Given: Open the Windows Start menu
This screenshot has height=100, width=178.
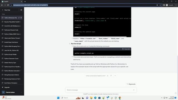Looking at the screenshot, I should 58,98.
